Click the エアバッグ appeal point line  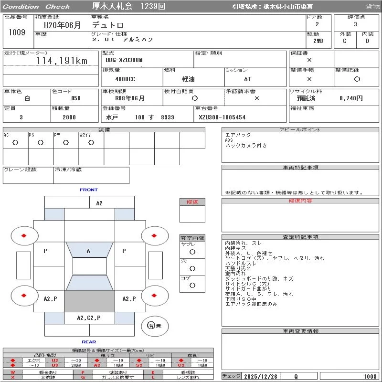238,135
